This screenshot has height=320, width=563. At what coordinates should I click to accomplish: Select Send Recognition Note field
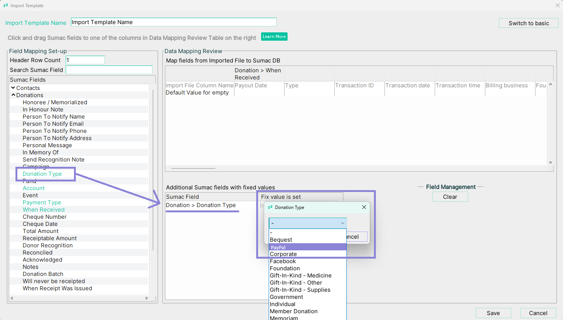[54, 160]
